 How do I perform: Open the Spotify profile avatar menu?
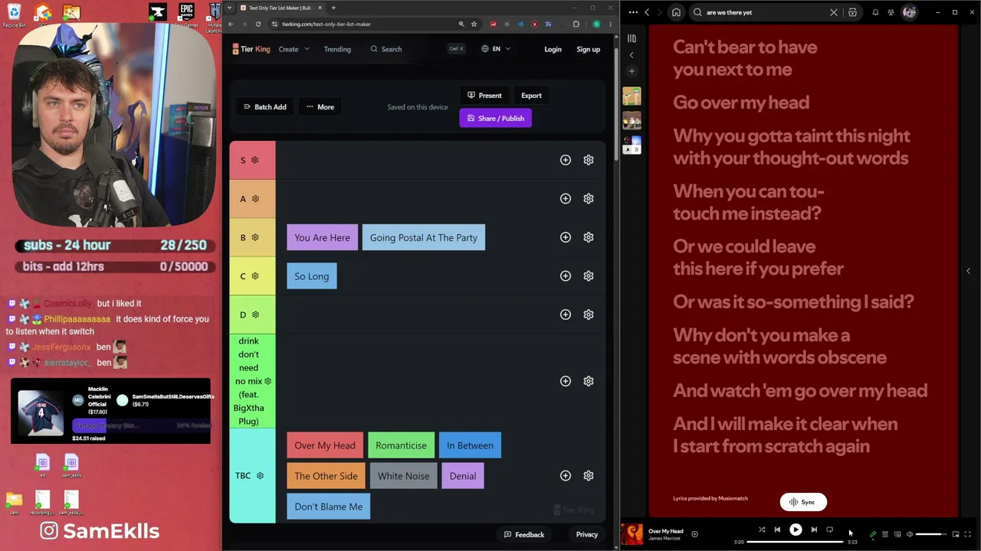[x=910, y=12]
